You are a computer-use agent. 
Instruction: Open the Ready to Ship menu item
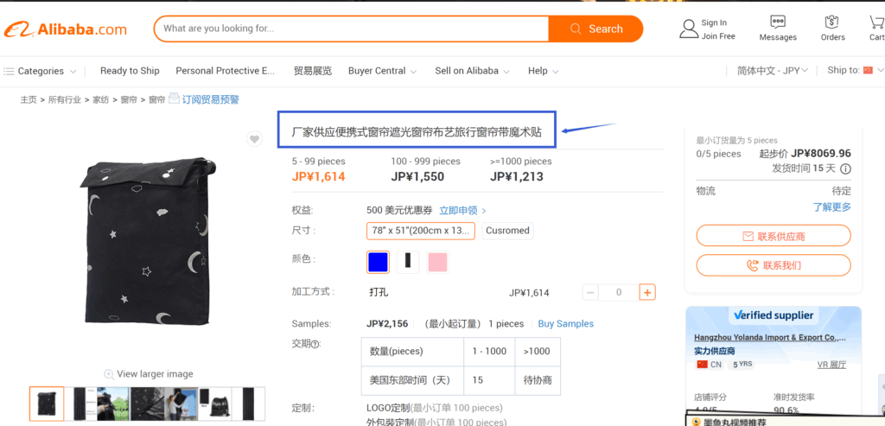point(130,71)
